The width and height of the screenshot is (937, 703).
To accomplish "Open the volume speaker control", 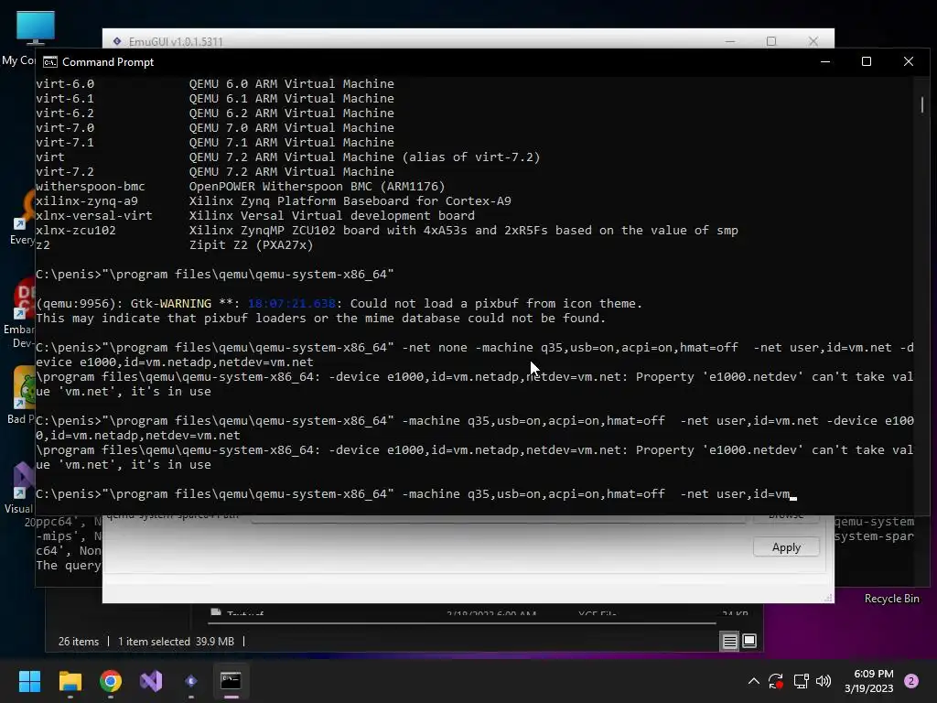I will tap(824, 681).
